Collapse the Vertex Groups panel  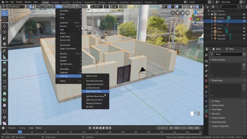218,60
